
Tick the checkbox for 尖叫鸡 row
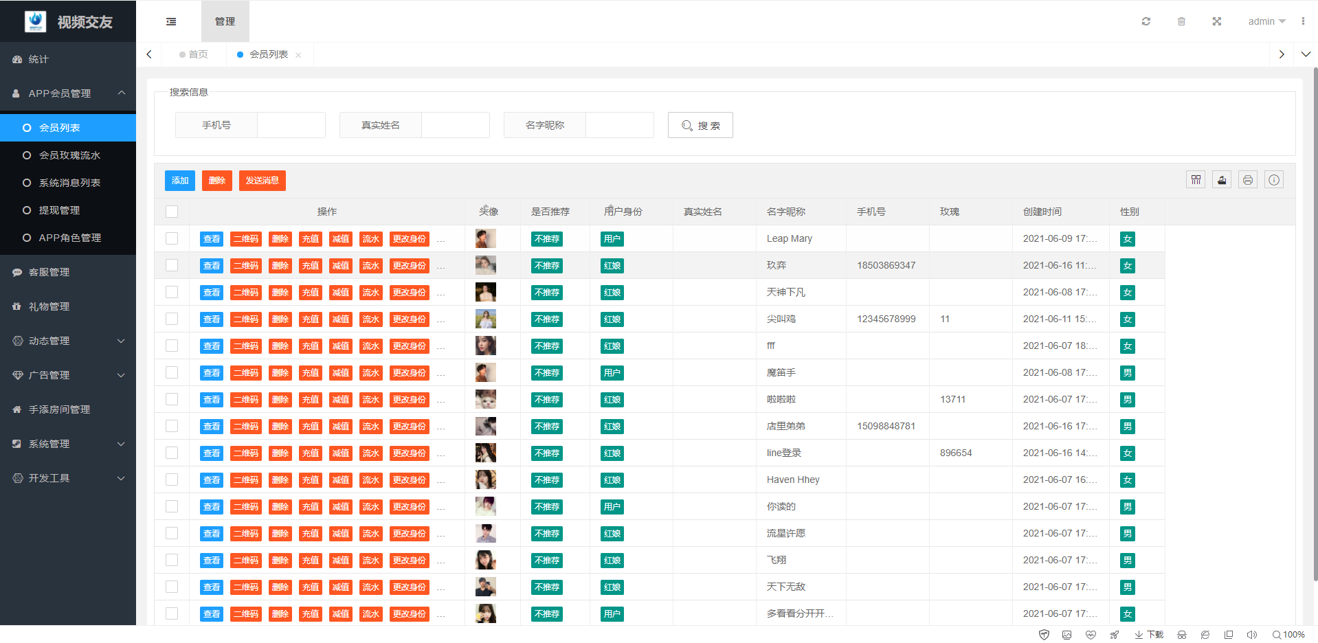[x=172, y=319]
